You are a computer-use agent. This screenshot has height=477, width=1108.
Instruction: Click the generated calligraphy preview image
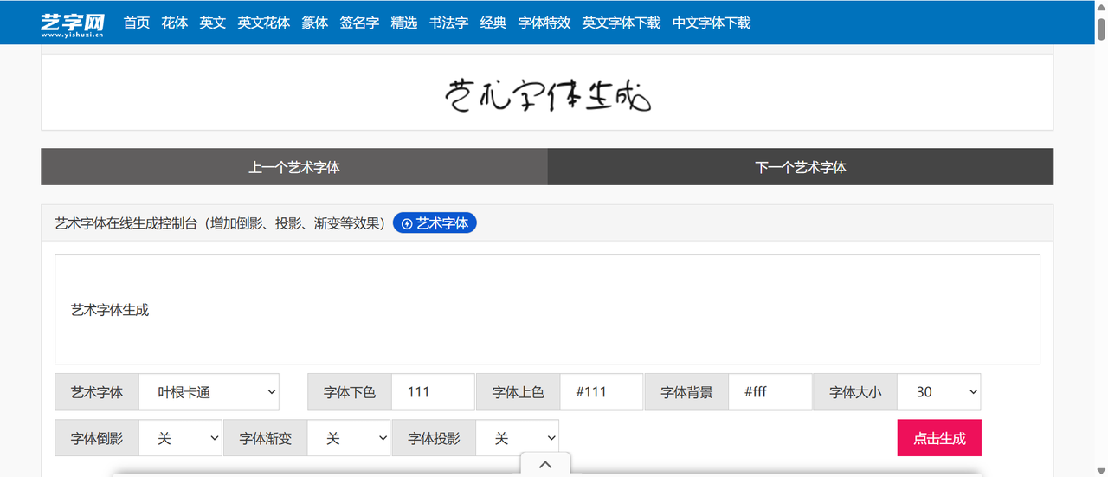pos(547,95)
